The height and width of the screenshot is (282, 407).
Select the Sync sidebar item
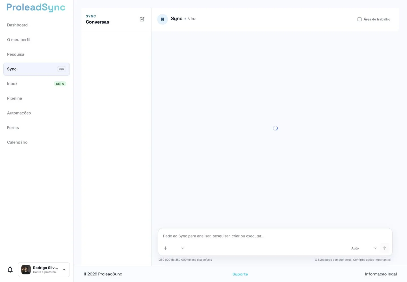click(36, 69)
